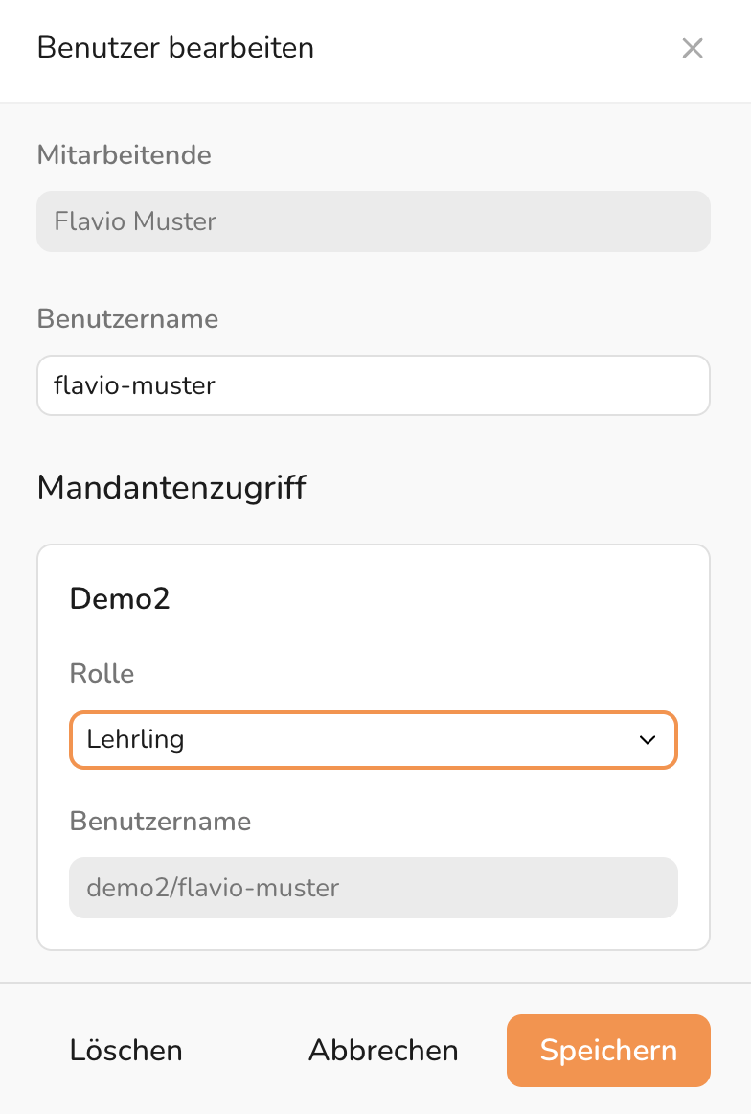The width and height of the screenshot is (751, 1114).
Task: Select the Lehrling text in role selector
Action: 135,740
